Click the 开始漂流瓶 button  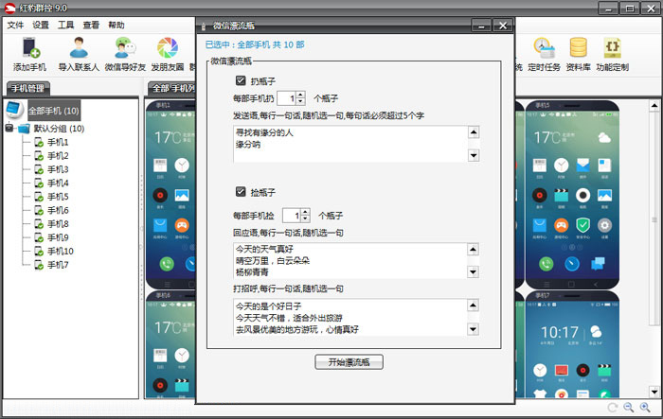click(349, 362)
